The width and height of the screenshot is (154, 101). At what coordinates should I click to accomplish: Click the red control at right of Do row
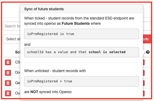coord(144,73)
